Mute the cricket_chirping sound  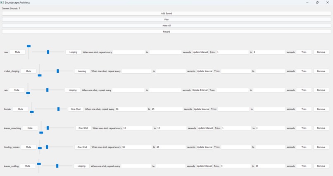pos(29,71)
